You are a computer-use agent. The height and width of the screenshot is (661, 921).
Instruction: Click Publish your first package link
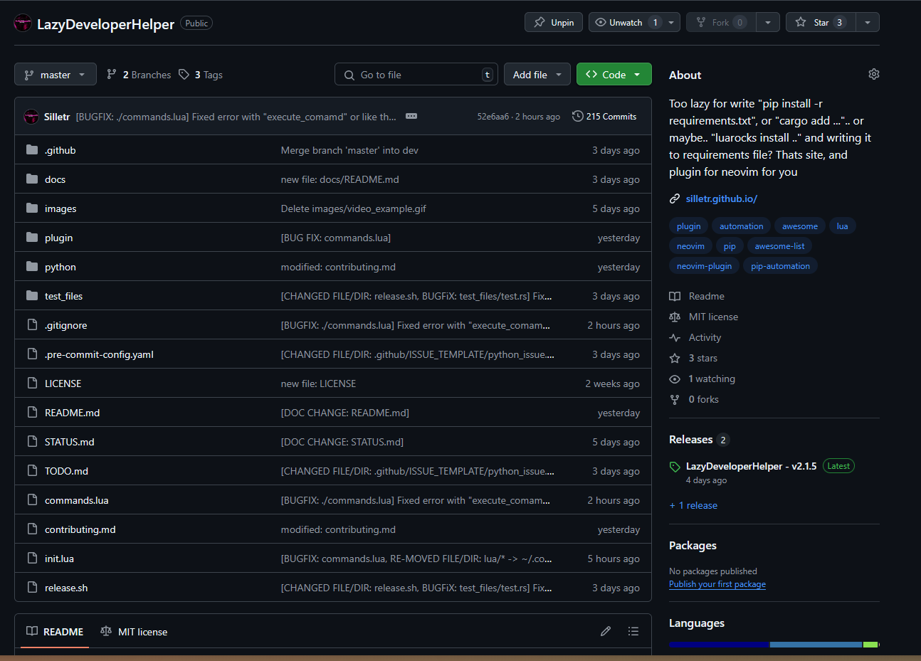(x=717, y=584)
